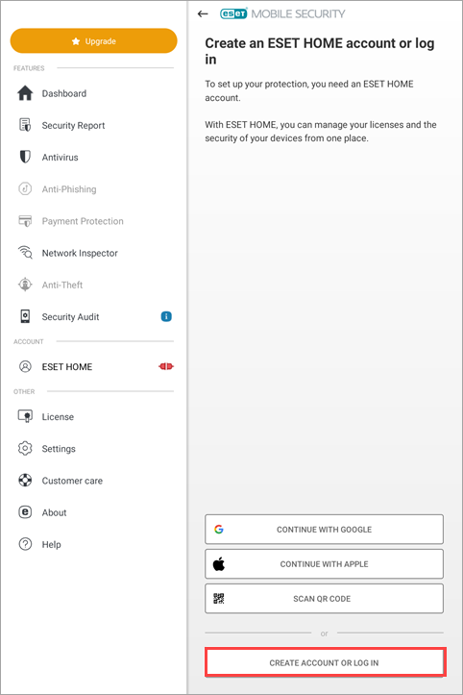Click Create Account or Log In
Image resolution: width=463 pixels, height=695 pixels.
[x=324, y=662]
